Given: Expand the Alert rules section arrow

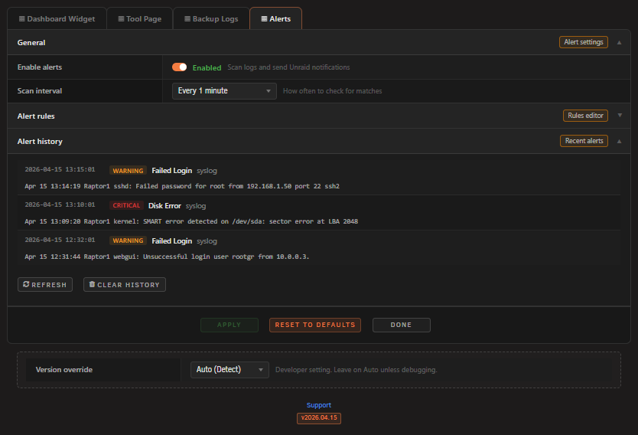Looking at the screenshot, I should 620,116.
